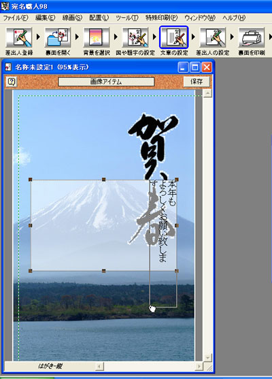Click the 裏面を印刷 printer icon
Screen dimensions: 272x379
[x=252, y=37]
